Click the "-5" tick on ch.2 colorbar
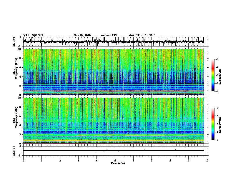The image size is (233, 180). [x=217, y=124]
